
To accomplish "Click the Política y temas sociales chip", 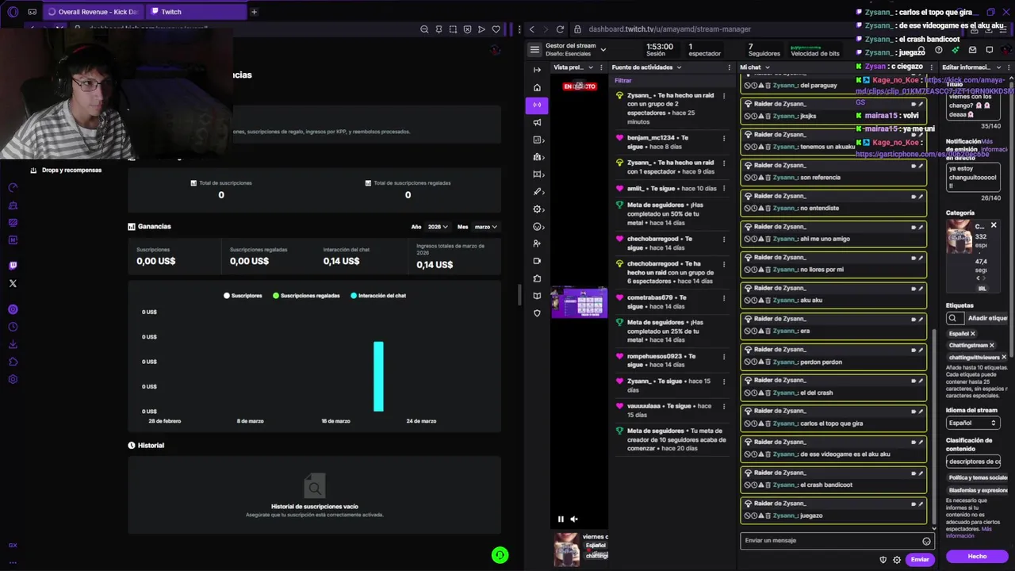I will tap(978, 478).
